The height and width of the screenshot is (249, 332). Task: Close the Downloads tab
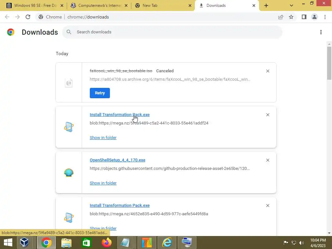coord(254,6)
